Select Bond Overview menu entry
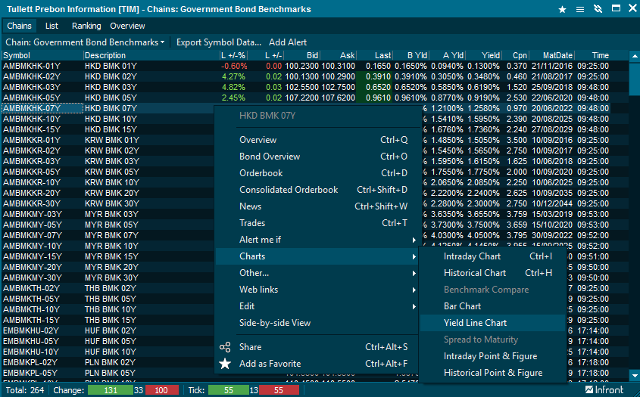640x397 pixels. [317, 157]
